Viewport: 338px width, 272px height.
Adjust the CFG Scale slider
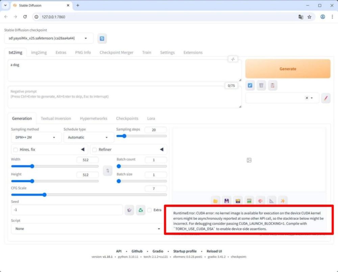click(x=89, y=195)
